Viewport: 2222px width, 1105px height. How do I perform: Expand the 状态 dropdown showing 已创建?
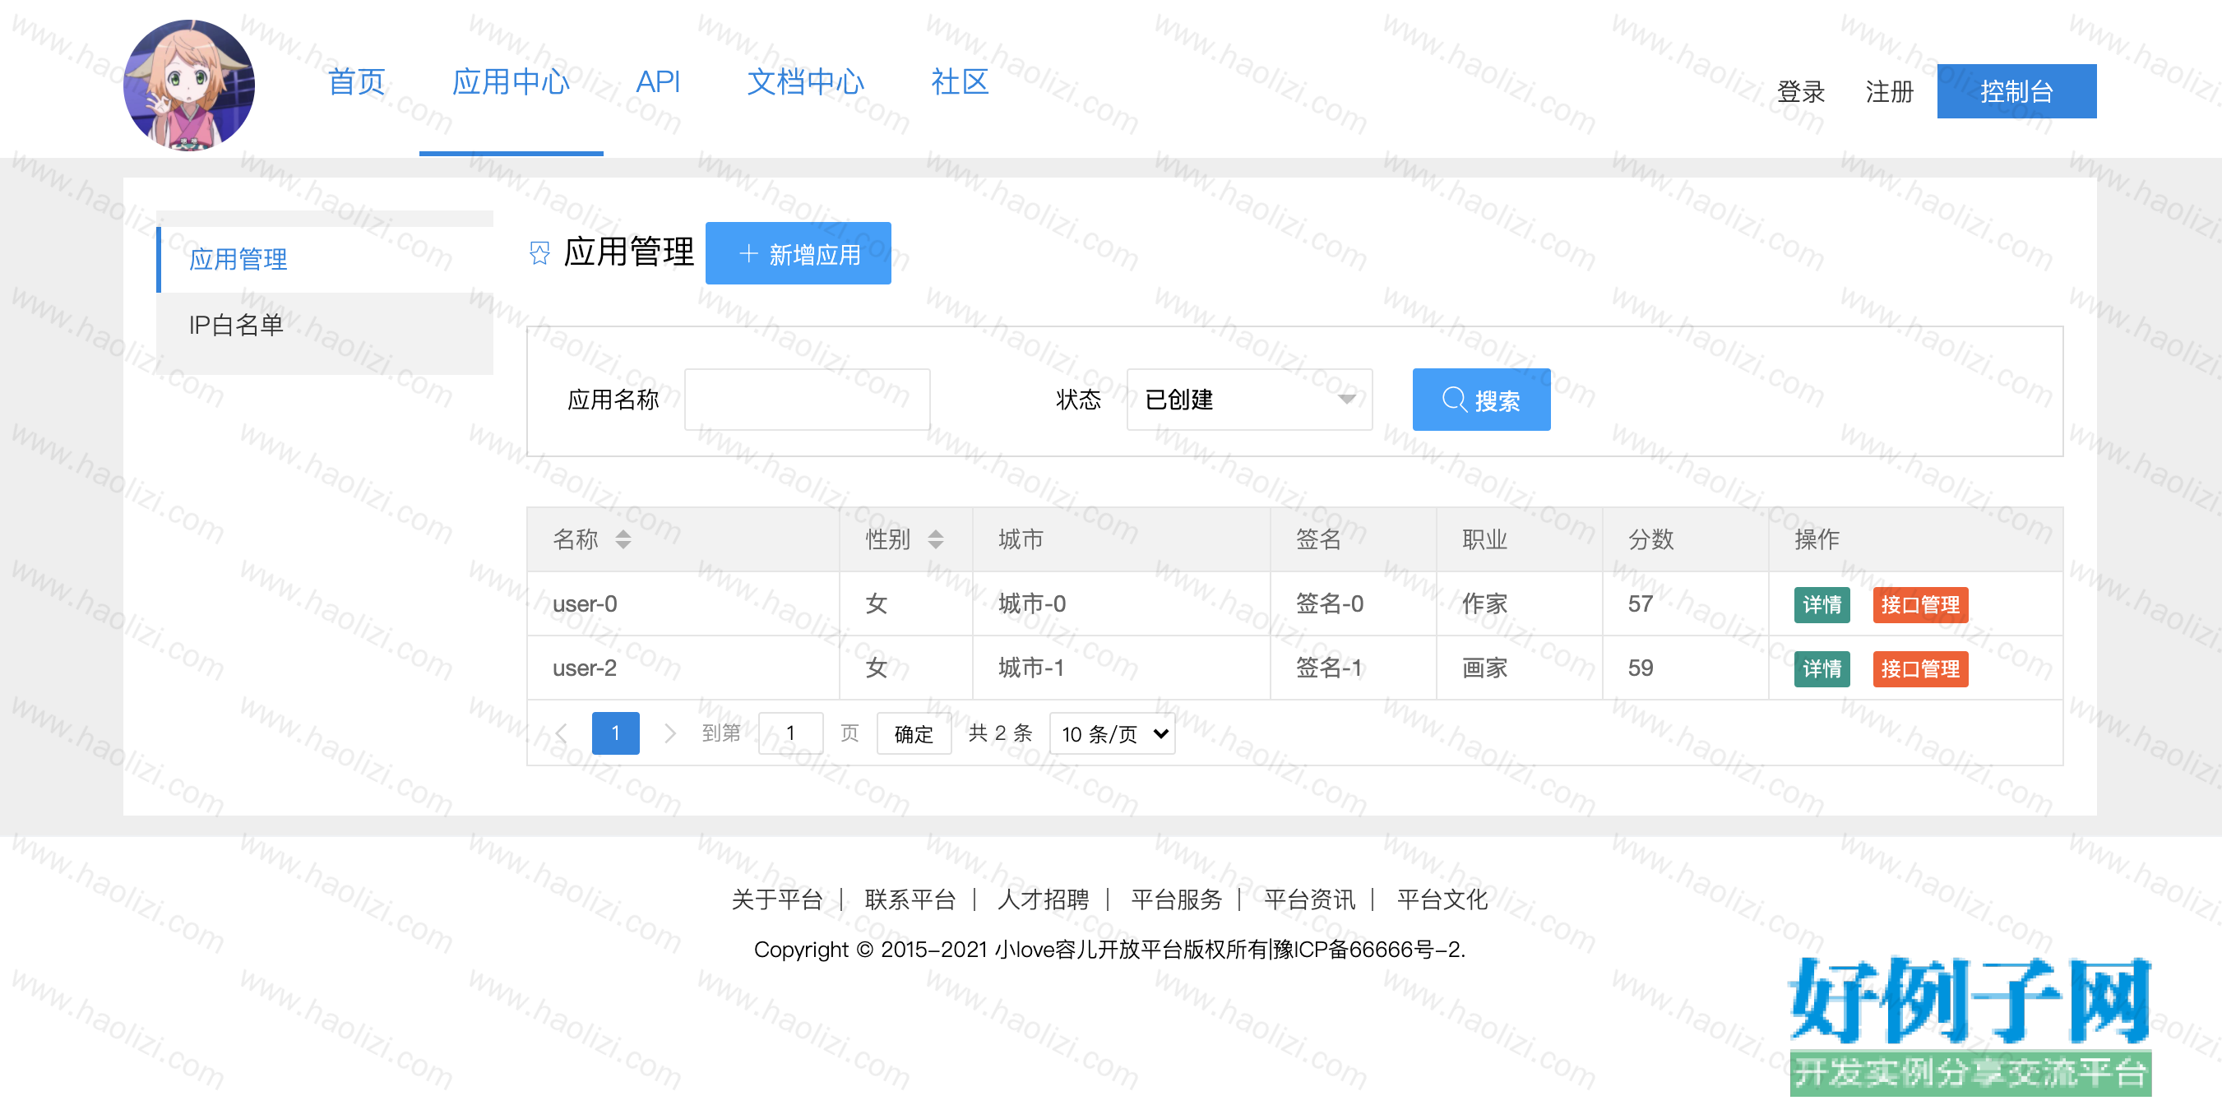(x=1249, y=400)
